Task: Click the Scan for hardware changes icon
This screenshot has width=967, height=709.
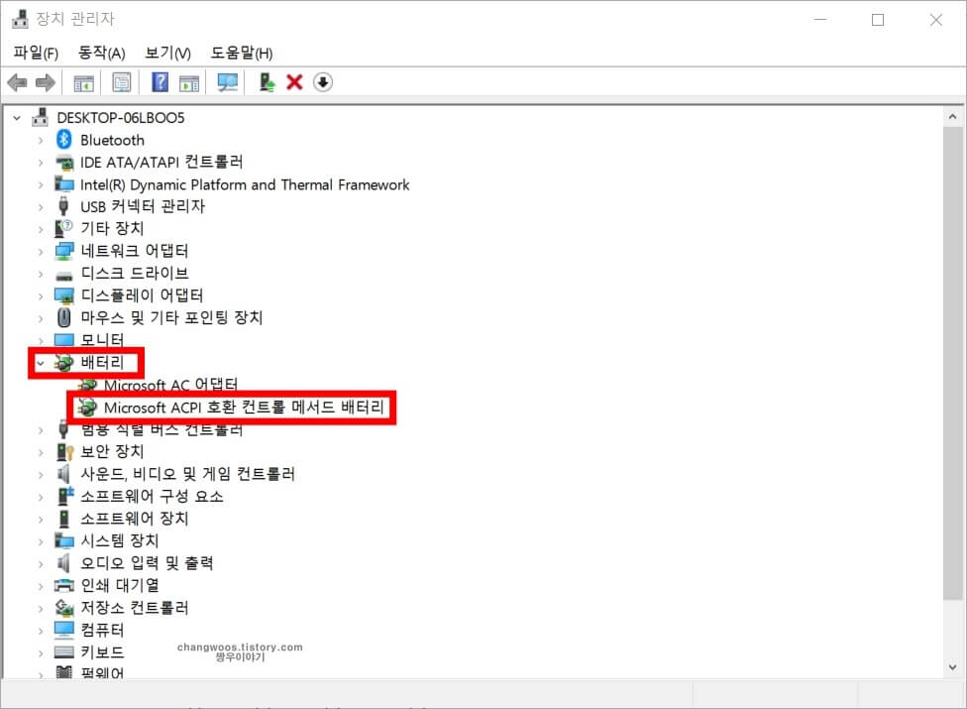Action: (227, 81)
